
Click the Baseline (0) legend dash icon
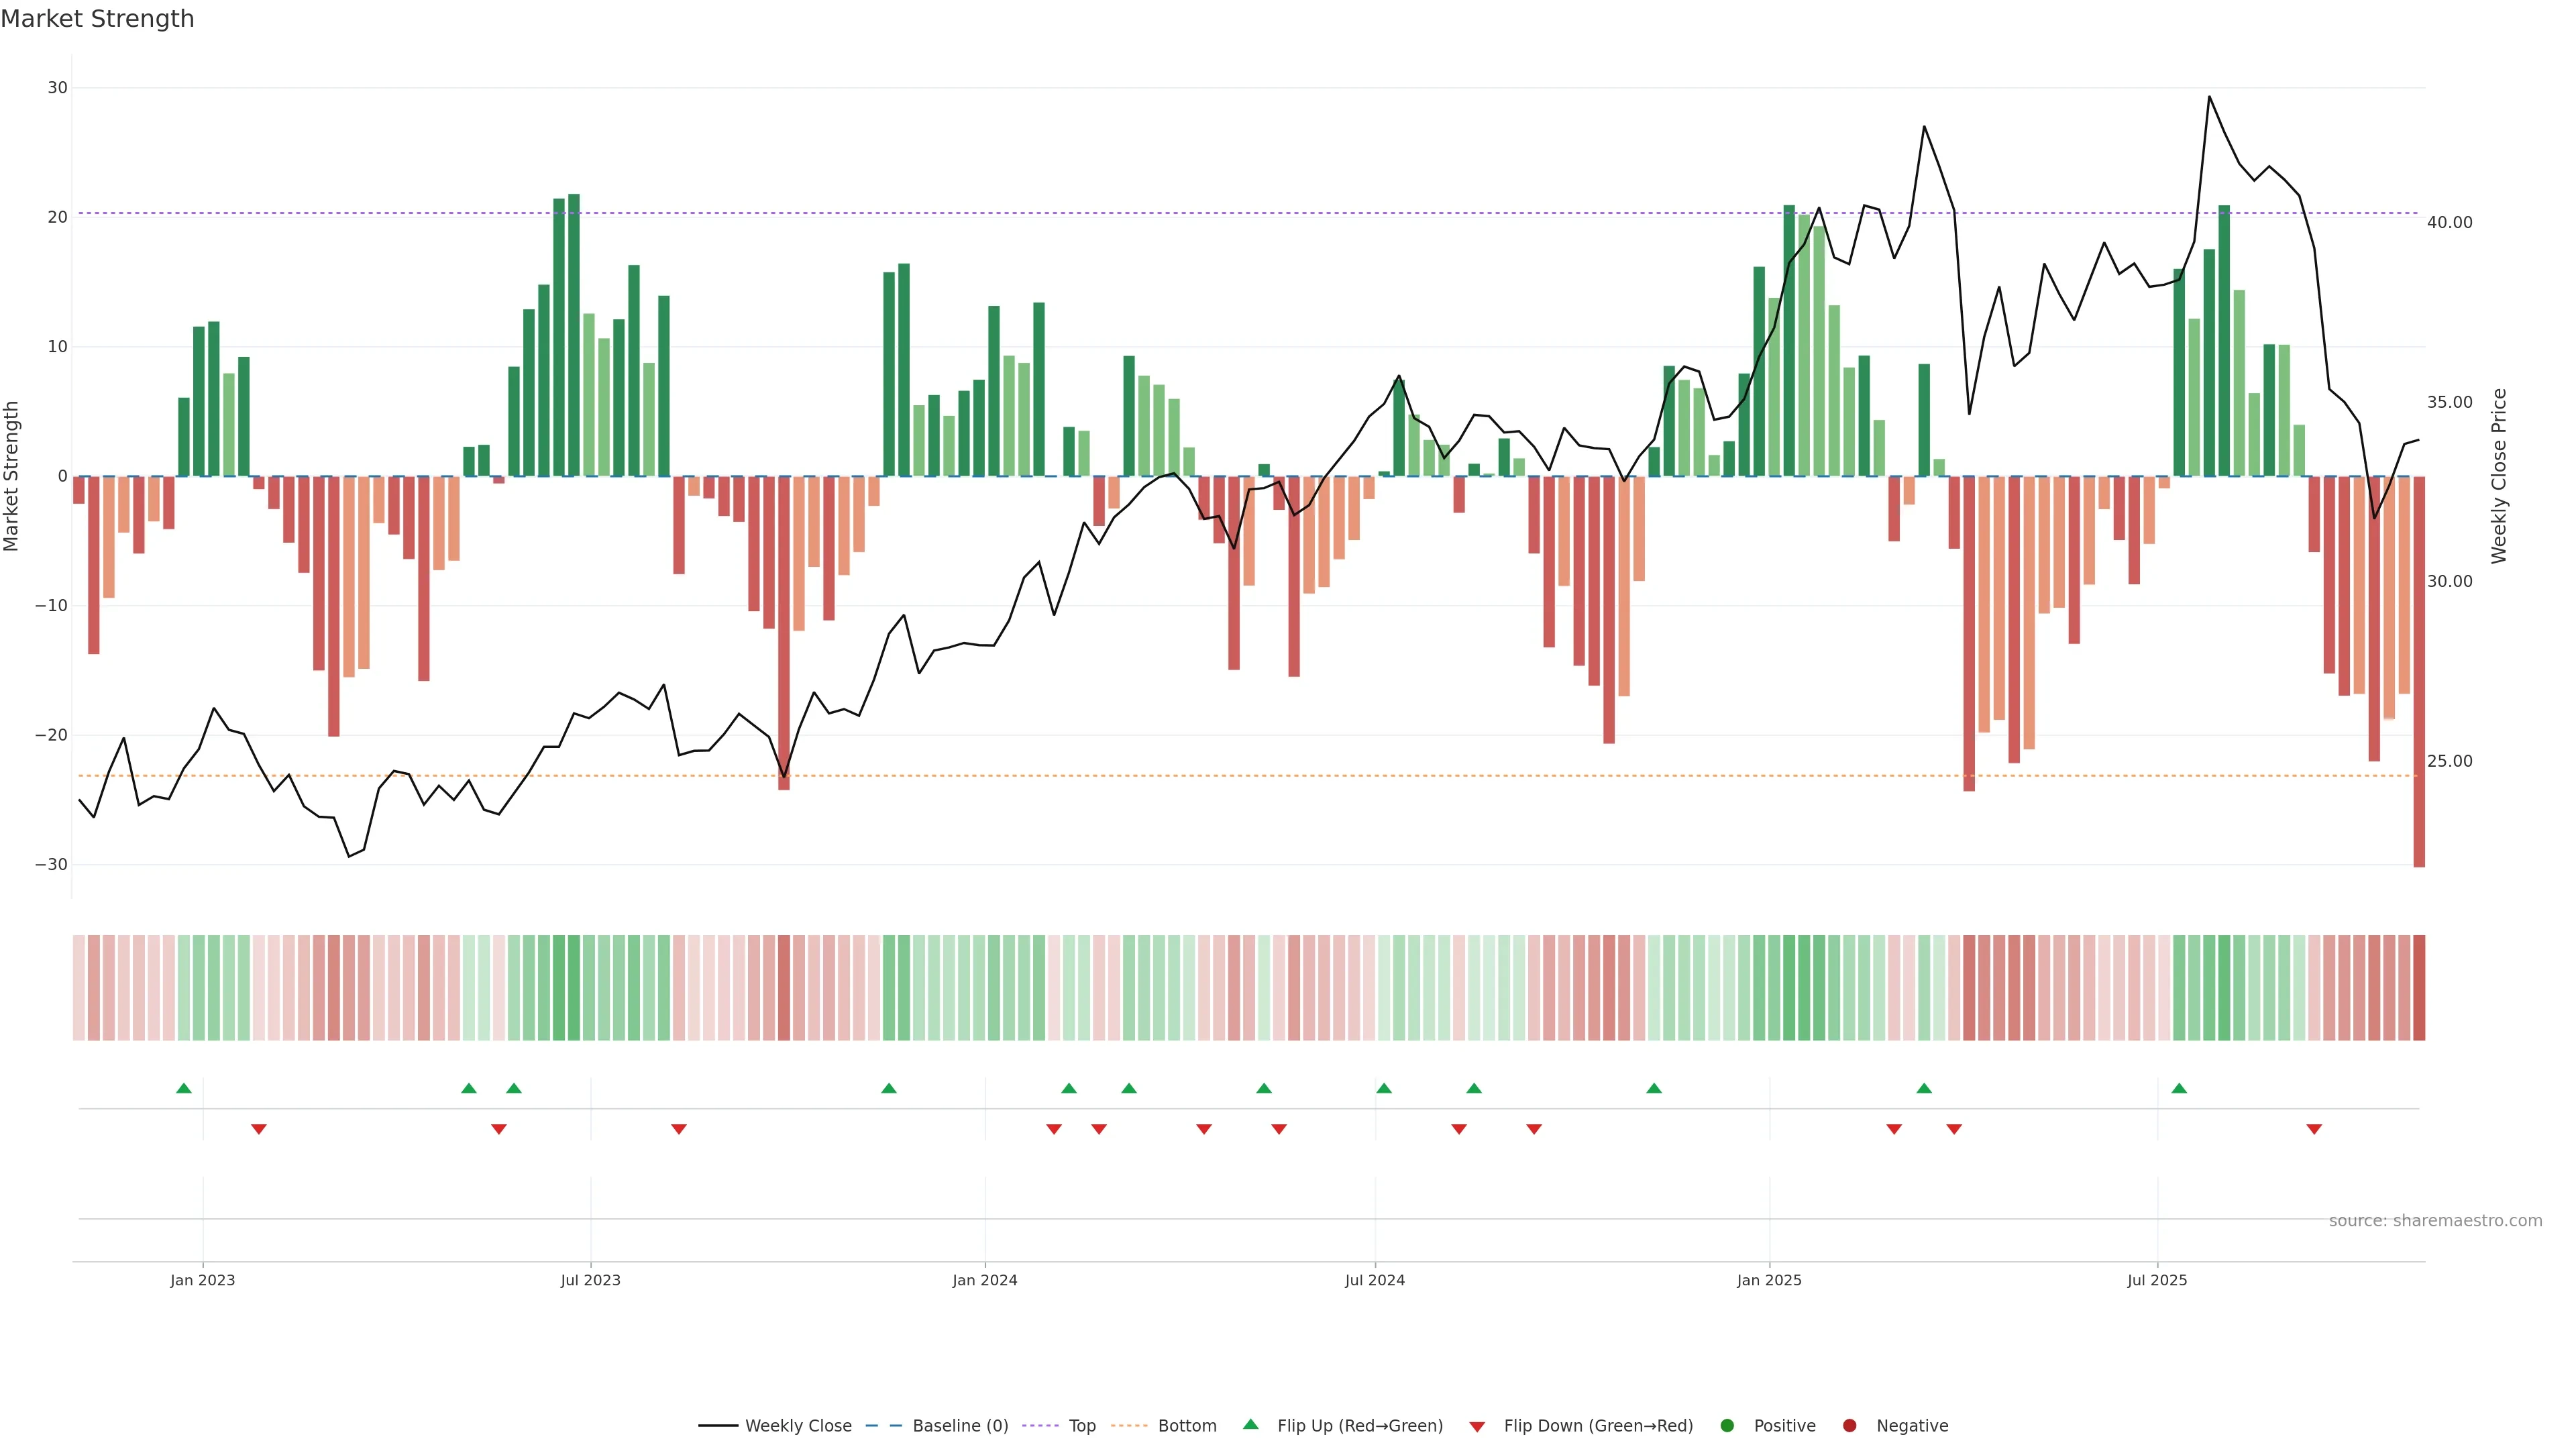click(x=883, y=1426)
